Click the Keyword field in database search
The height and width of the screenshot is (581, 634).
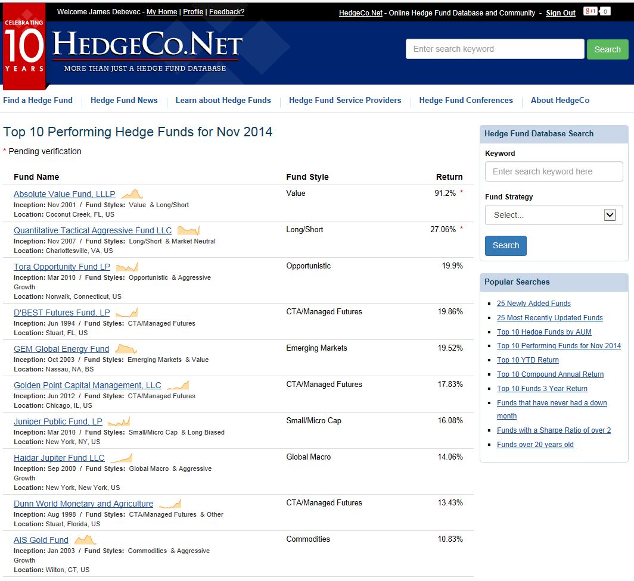[554, 171]
